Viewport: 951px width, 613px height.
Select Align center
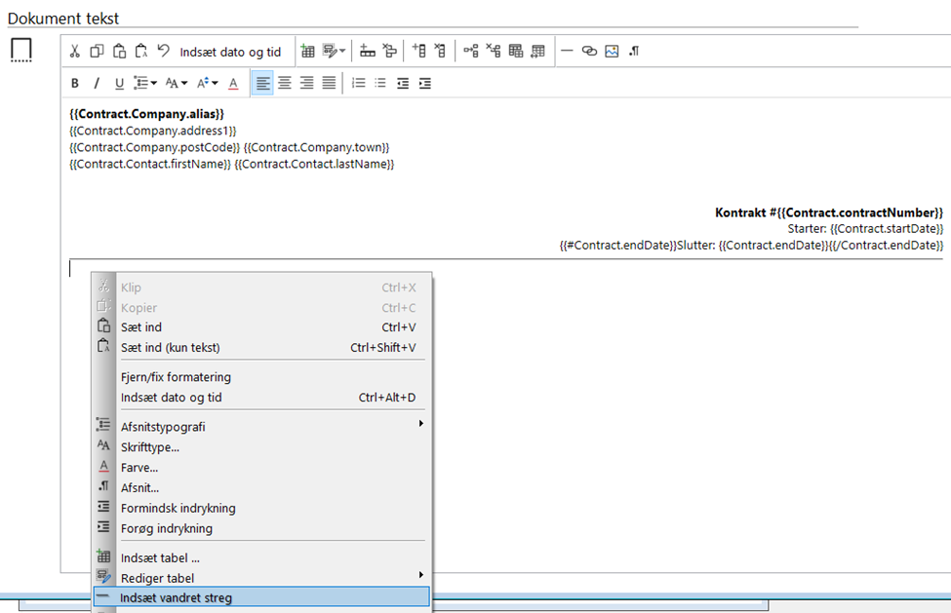(x=285, y=83)
